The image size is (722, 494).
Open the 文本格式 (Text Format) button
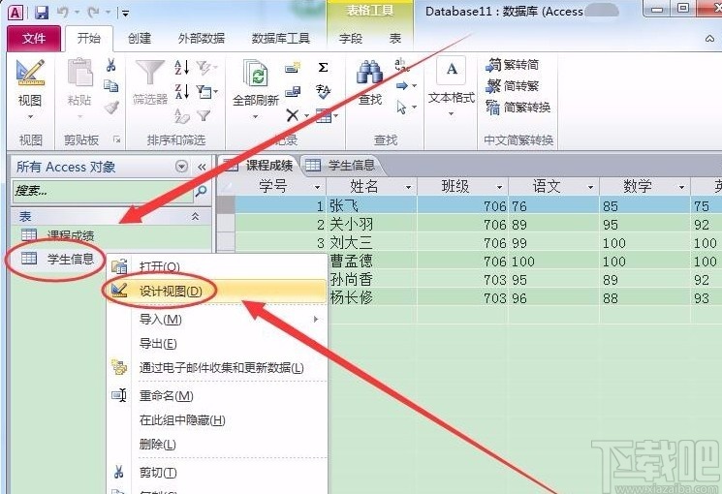pos(452,86)
